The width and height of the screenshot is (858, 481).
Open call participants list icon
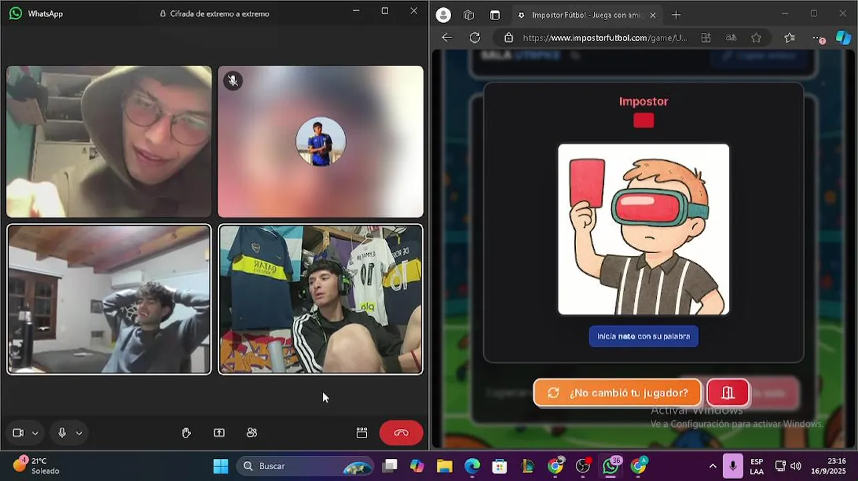pos(252,433)
